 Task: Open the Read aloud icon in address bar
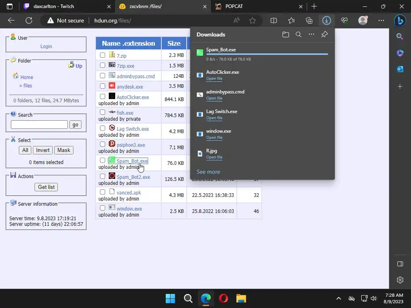coord(236,20)
